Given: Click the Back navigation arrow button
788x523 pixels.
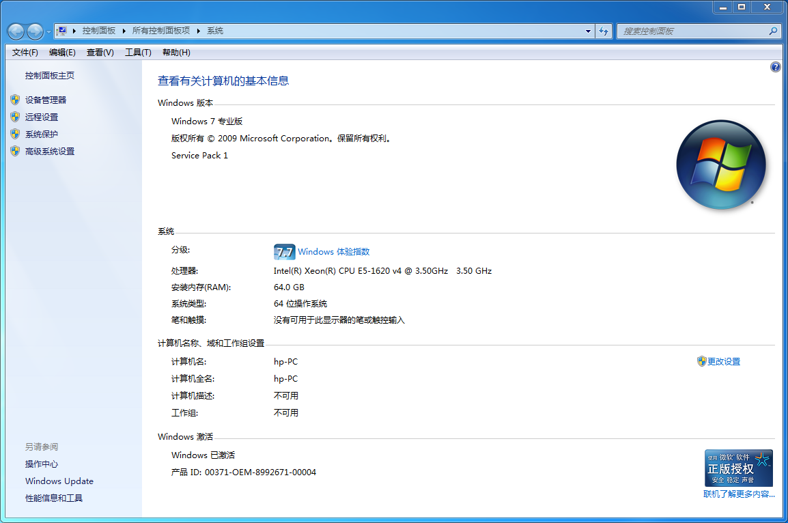Looking at the screenshot, I should [x=16, y=31].
